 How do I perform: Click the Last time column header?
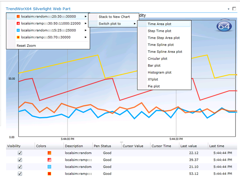click(223, 146)
